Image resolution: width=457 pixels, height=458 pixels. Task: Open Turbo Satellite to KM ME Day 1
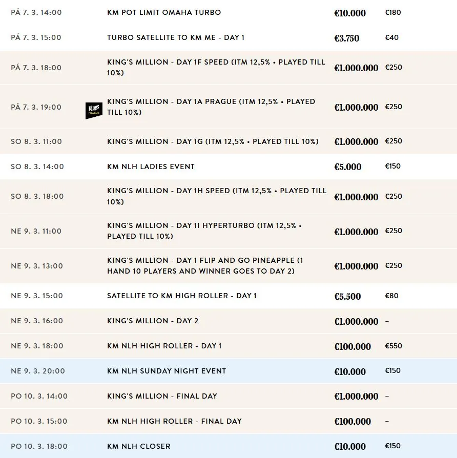click(x=176, y=37)
